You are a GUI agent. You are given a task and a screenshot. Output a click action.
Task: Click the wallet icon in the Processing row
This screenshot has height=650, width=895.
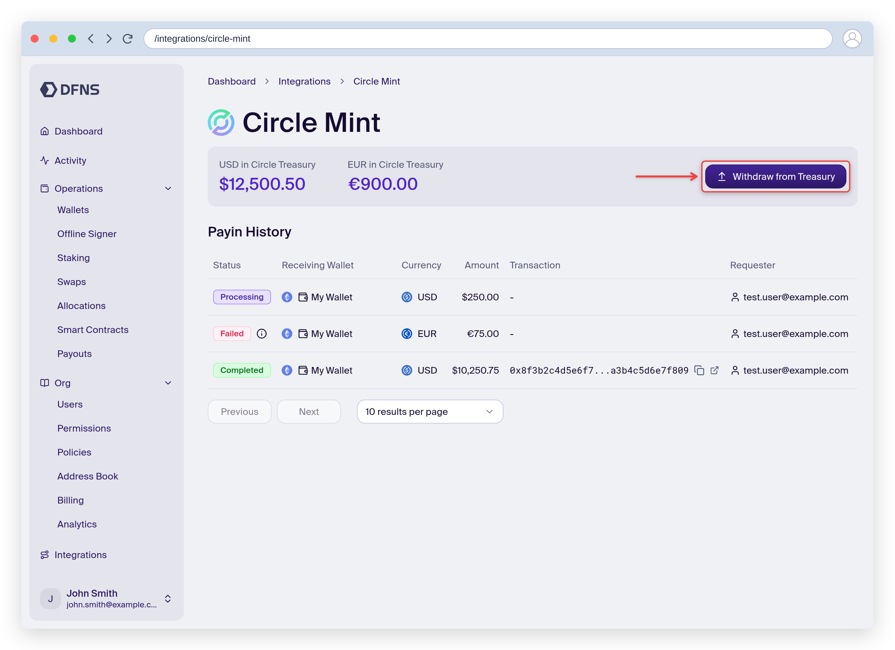(x=303, y=297)
